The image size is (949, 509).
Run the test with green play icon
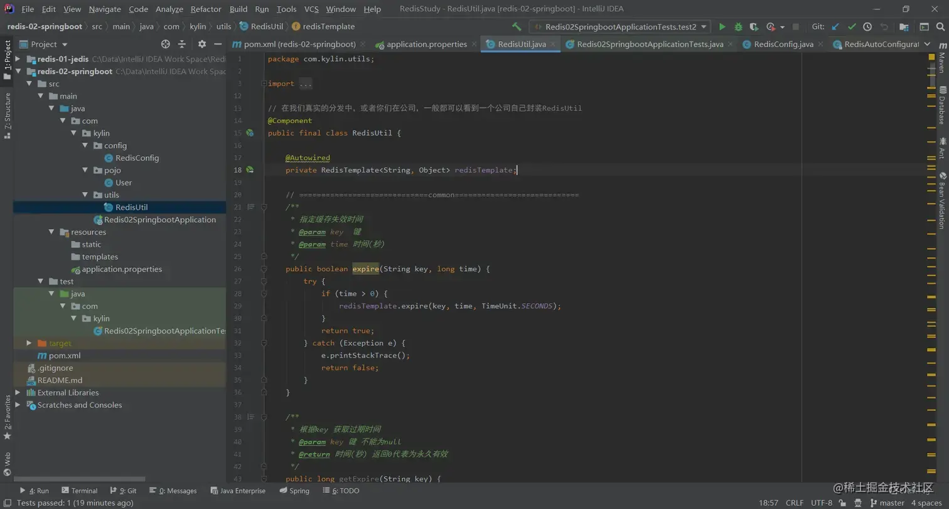722,27
